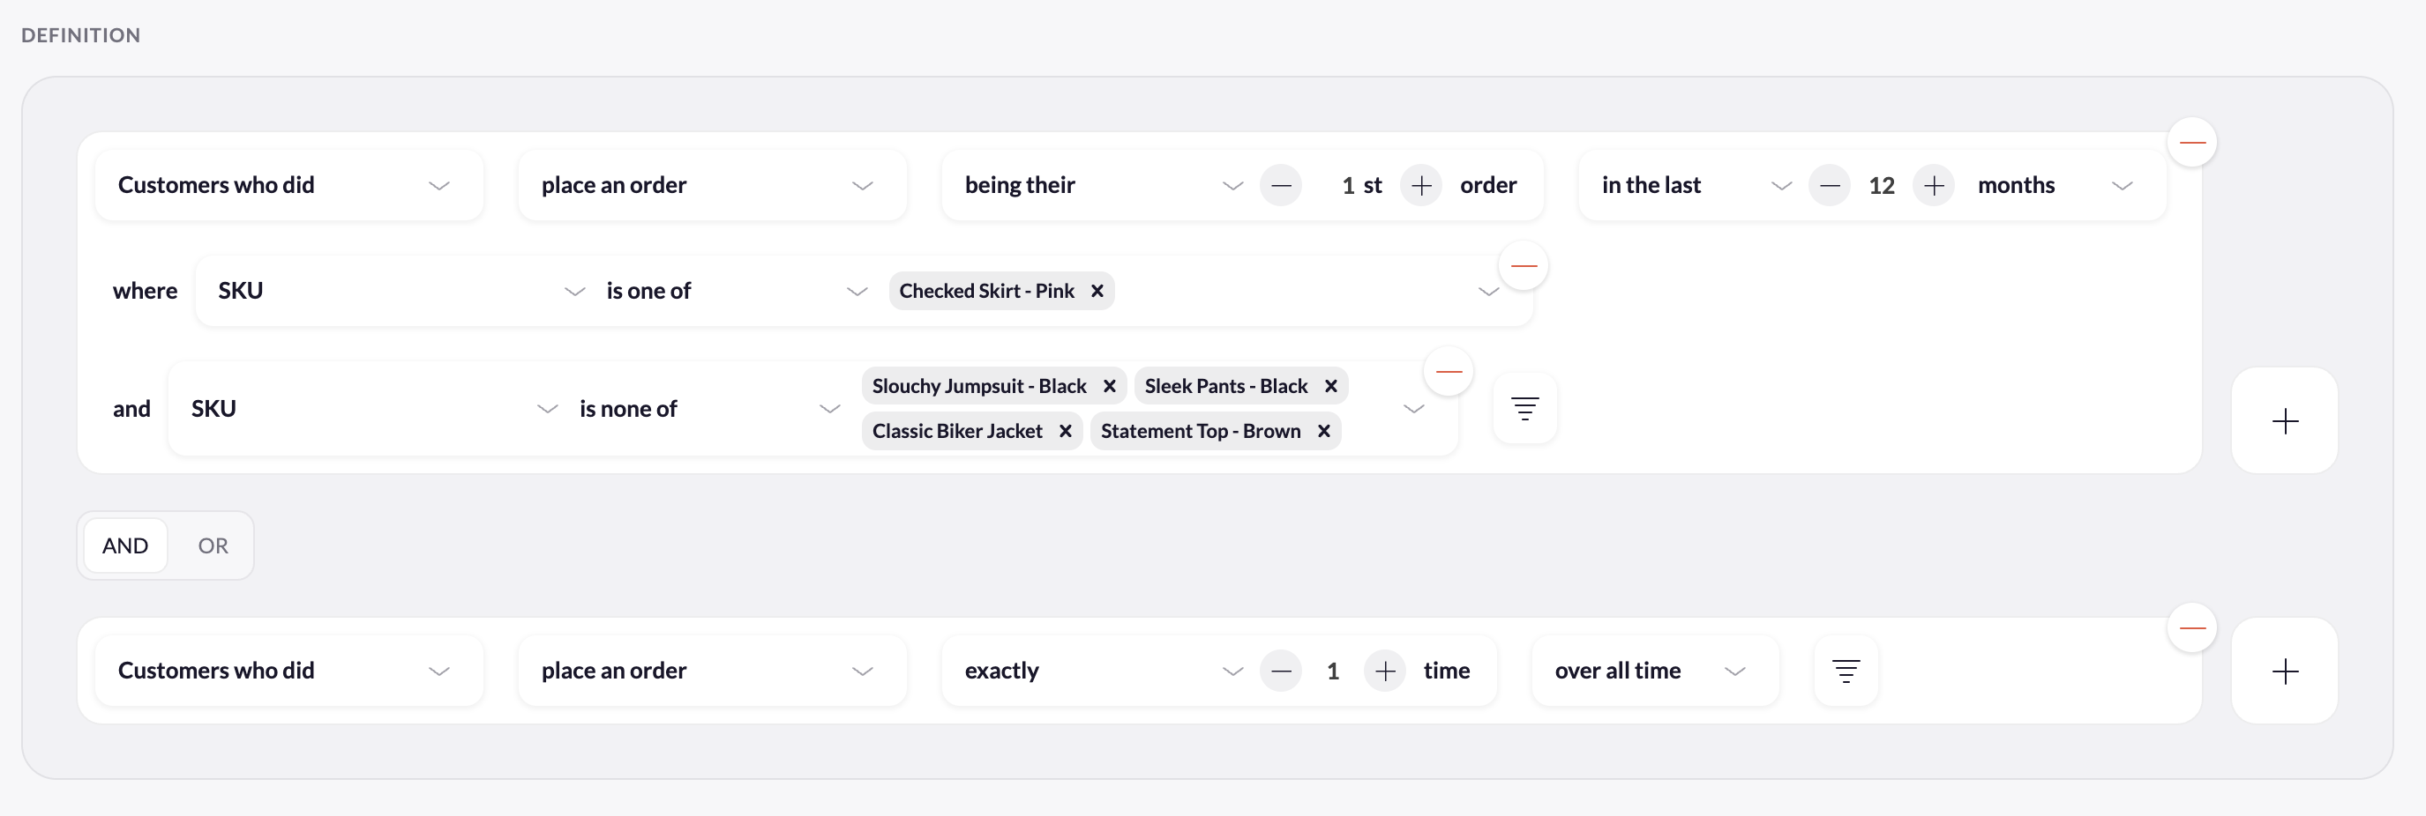Open filter icon next to 'over all time'
Screen dimensions: 2426x816
[x=1845, y=671]
